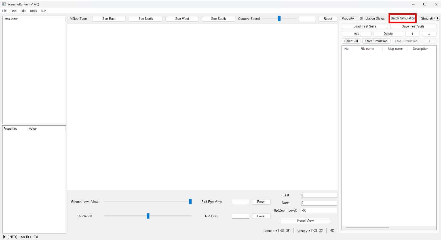Expand the INFO log status triangle

point(4,237)
